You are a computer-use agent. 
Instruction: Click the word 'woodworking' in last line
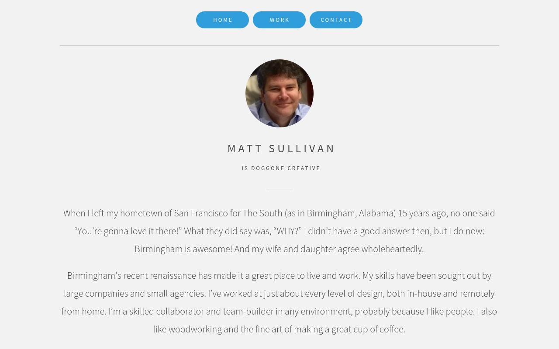[x=195, y=329]
